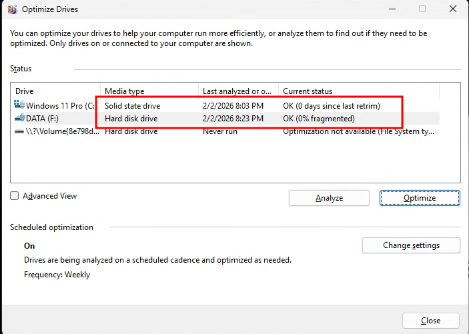This screenshot has height=334, width=469.
Task: Click the unnamed Volume drive icon
Action: click(x=18, y=131)
